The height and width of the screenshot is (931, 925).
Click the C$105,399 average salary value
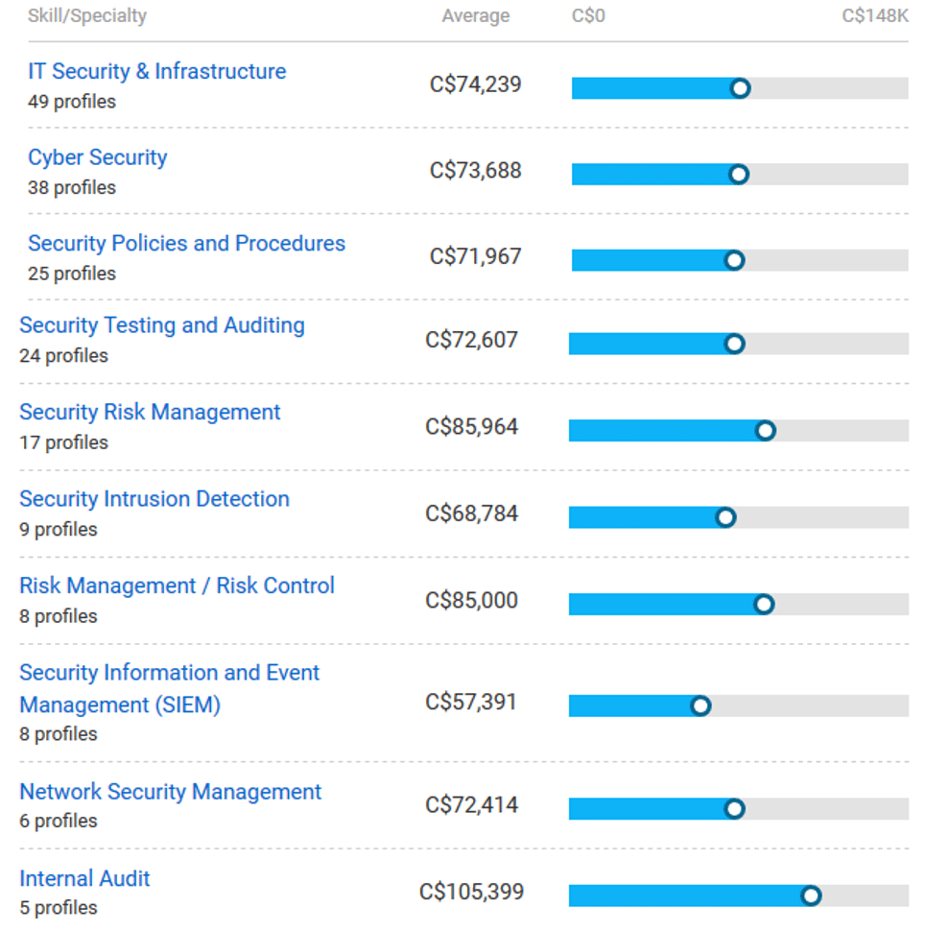click(472, 893)
